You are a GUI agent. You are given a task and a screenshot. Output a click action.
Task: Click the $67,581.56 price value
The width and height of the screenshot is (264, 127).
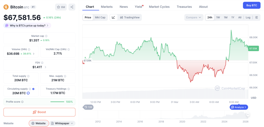tap(22, 18)
